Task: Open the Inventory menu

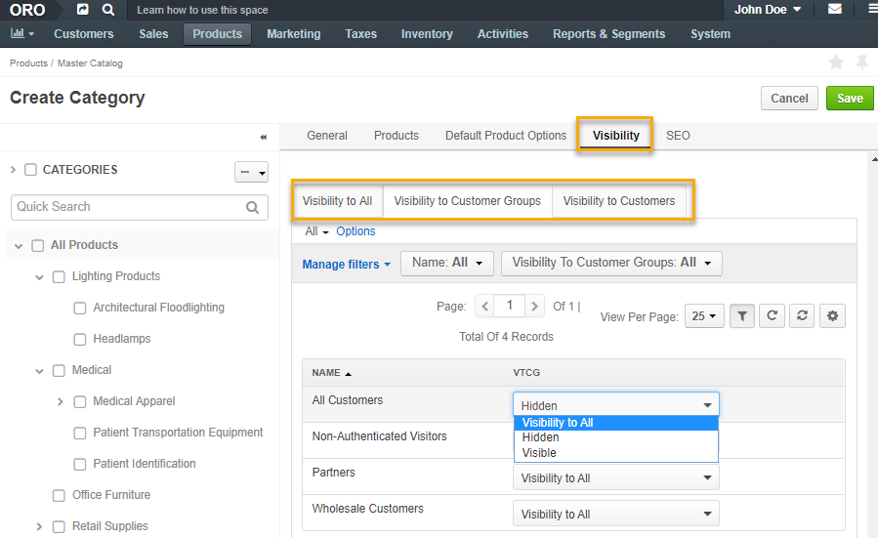Action: 427,34
